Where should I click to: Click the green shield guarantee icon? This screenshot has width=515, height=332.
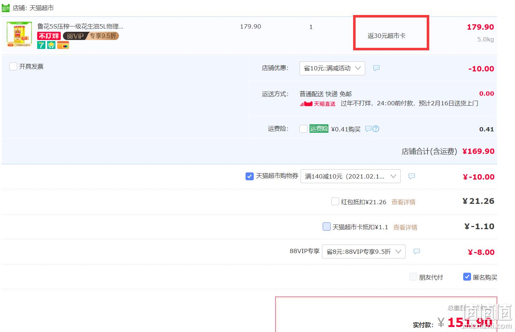point(51,45)
